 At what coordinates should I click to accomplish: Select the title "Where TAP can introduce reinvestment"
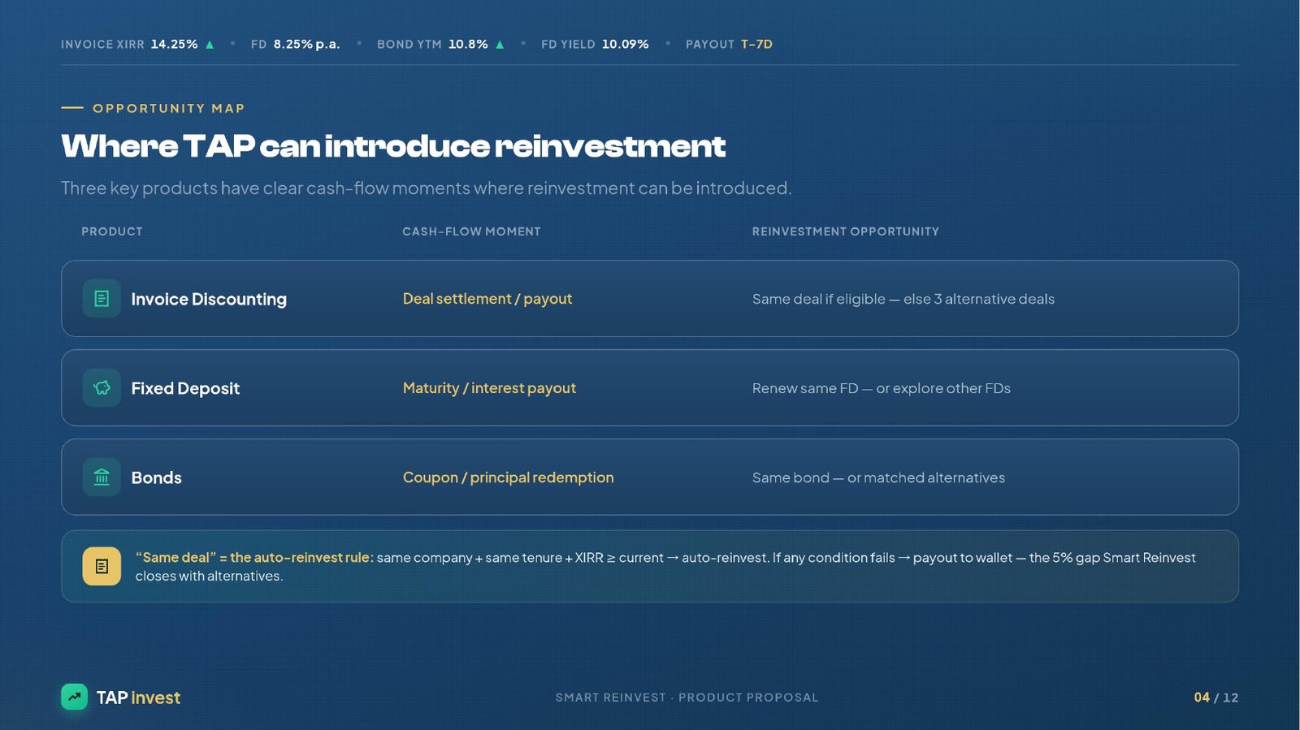(x=393, y=146)
